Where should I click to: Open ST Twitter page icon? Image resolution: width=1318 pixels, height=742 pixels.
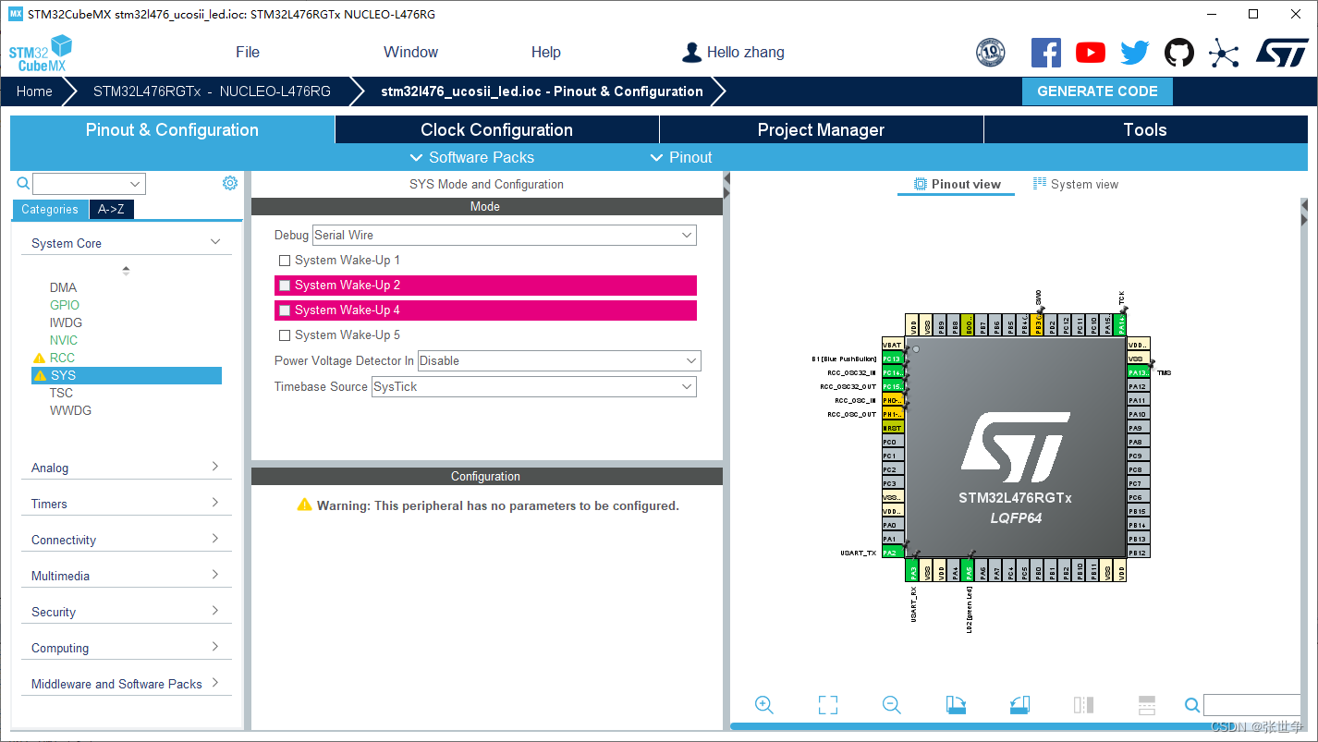1135,53
